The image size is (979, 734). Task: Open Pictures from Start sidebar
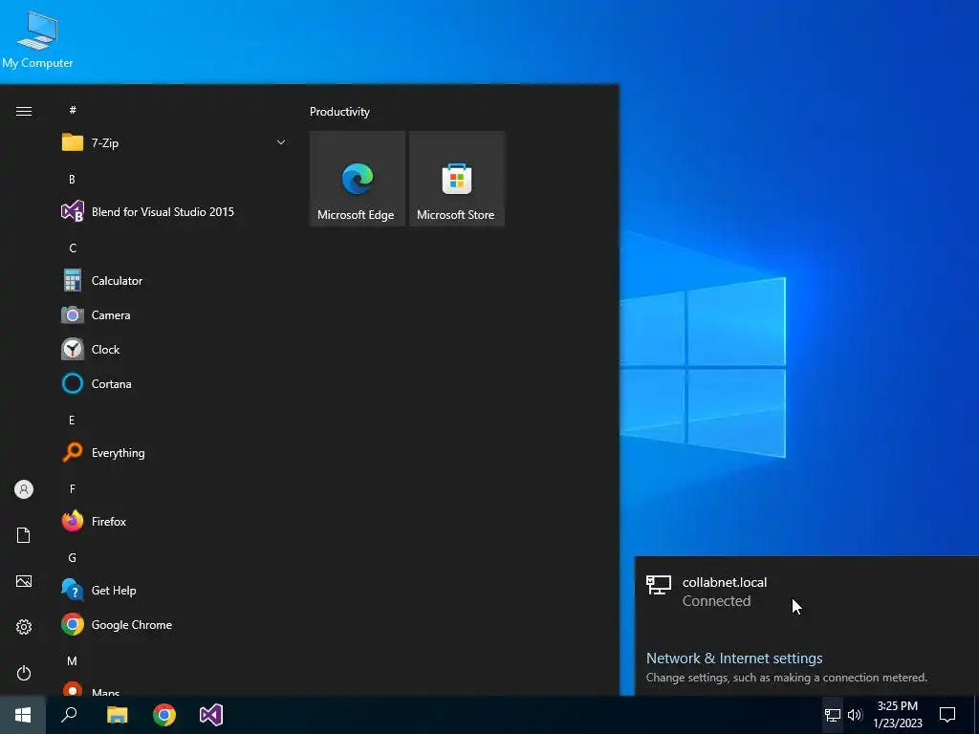point(24,581)
